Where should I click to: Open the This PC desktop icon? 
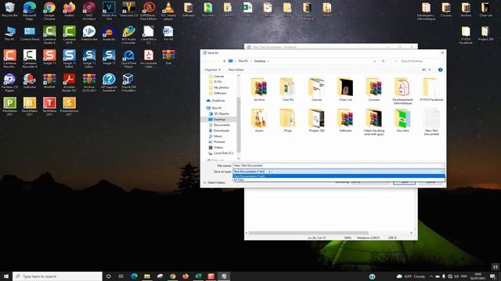(x=9, y=34)
